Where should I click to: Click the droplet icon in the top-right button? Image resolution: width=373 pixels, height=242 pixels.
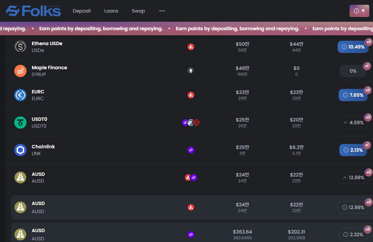(x=363, y=11)
